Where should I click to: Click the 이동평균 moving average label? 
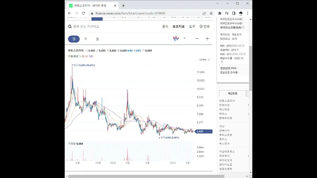point(73,56)
